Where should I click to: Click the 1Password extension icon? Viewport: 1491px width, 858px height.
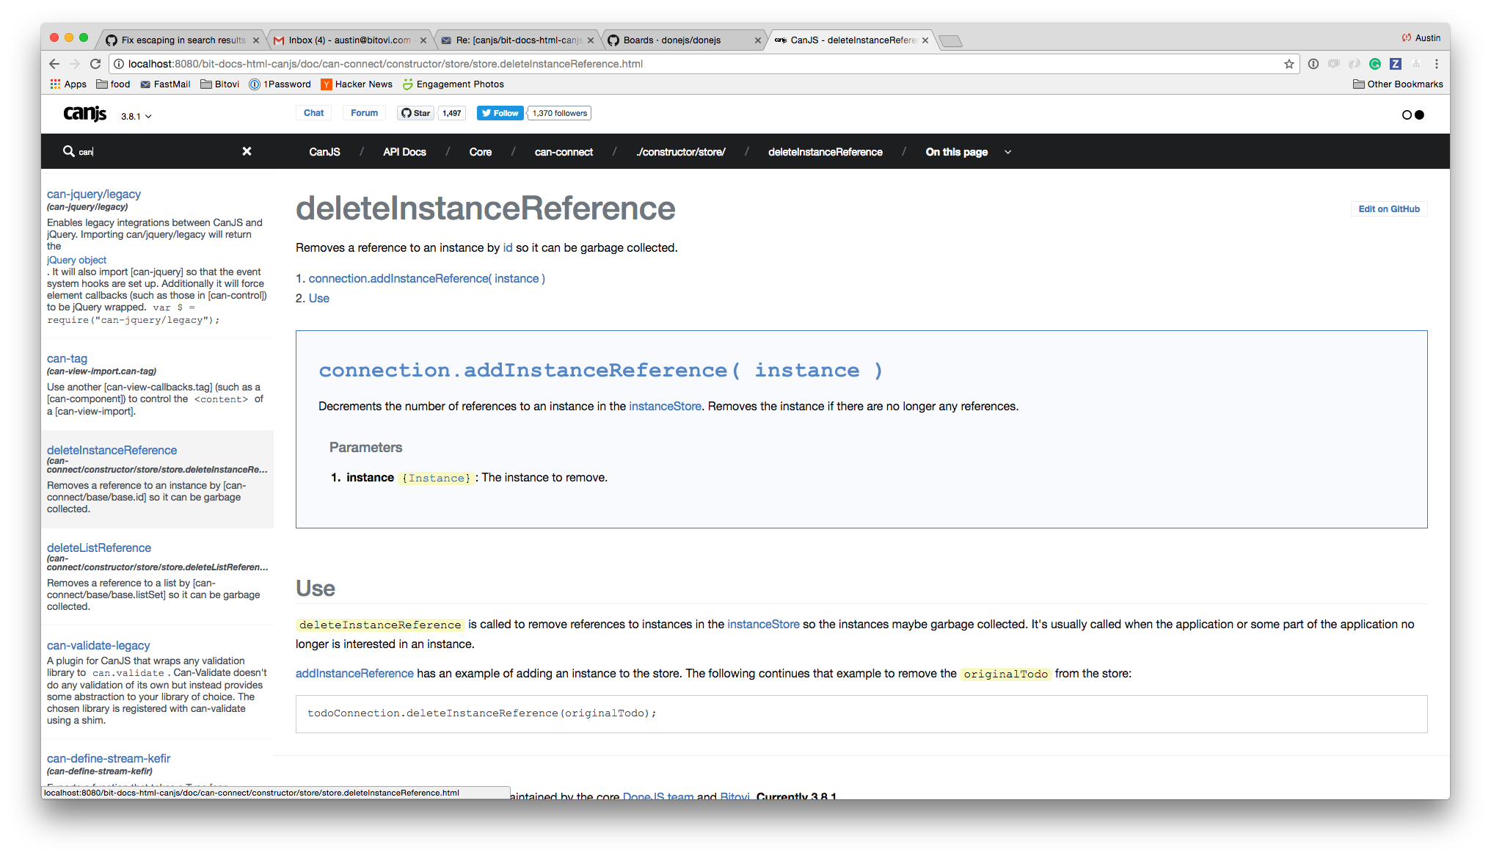(x=1313, y=64)
